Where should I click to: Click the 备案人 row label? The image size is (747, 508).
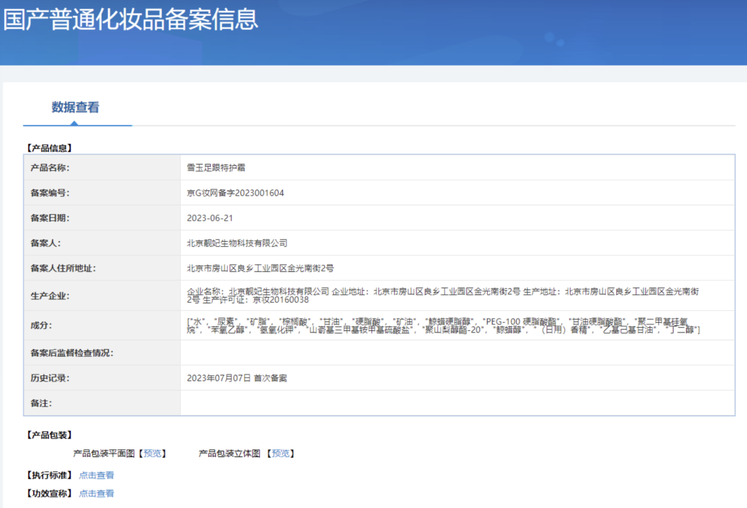click(x=46, y=243)
